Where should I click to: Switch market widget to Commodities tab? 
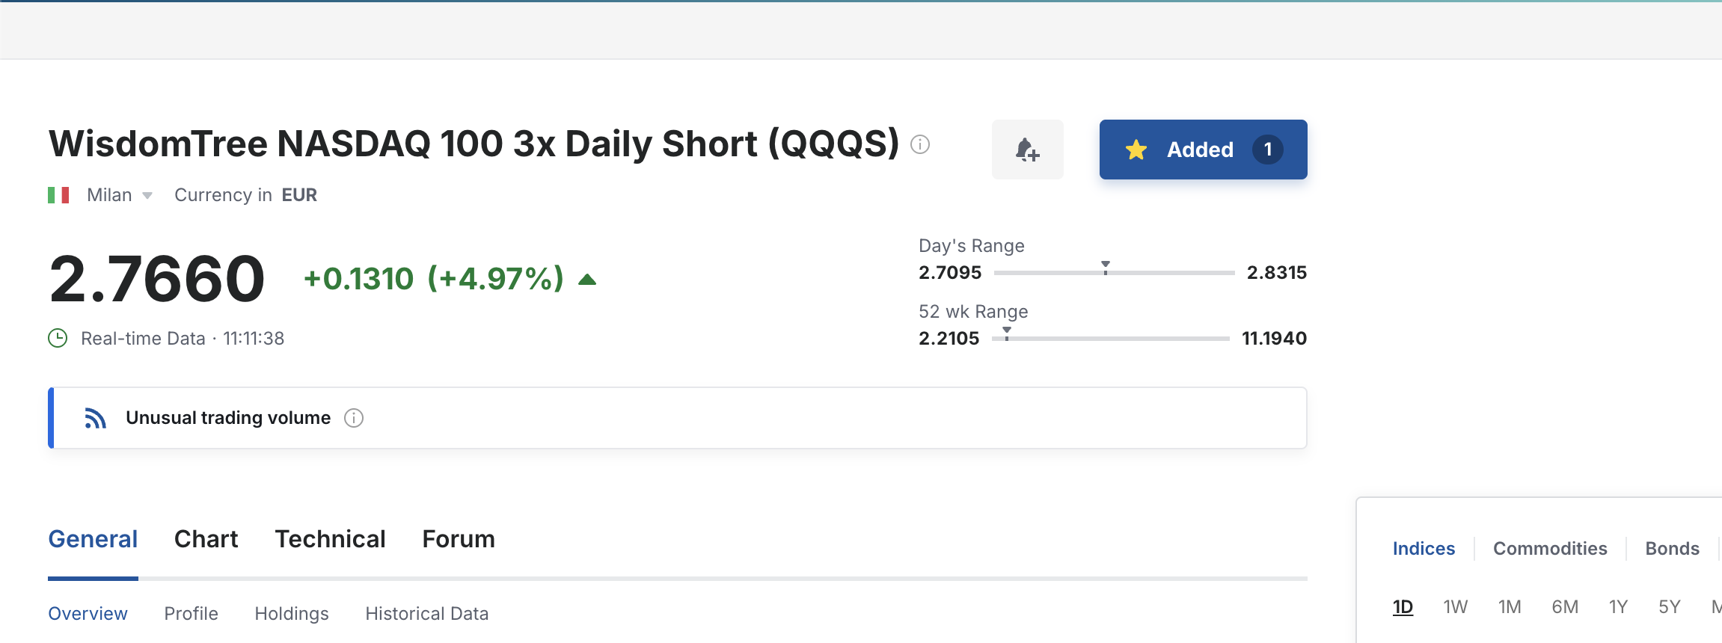pyautogui.click(x=1550, y=549)
